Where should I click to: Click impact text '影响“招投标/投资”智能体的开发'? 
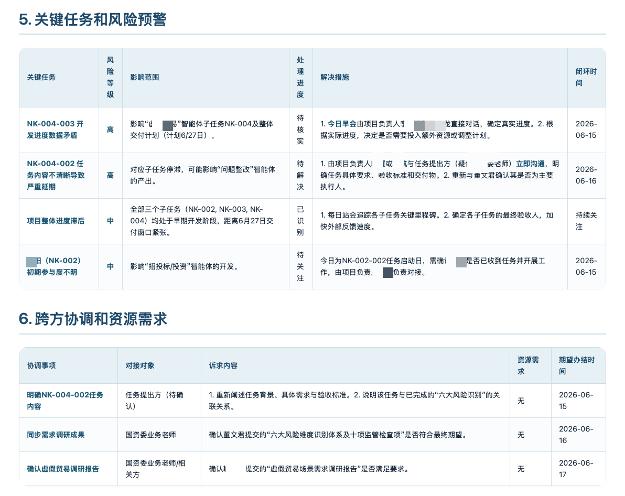[185, 266]
